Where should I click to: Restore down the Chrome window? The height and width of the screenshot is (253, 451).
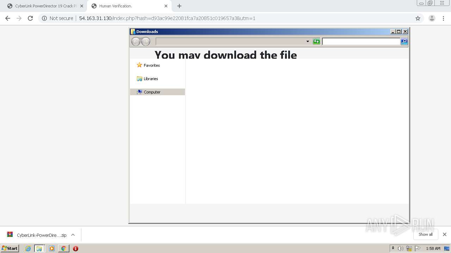430,3
